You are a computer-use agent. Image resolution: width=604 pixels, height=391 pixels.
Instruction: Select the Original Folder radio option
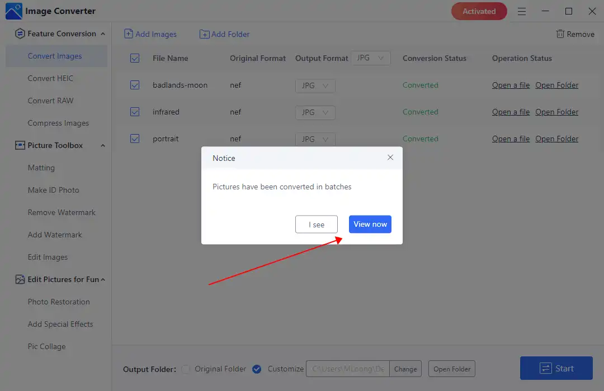(x=186, y=369)
